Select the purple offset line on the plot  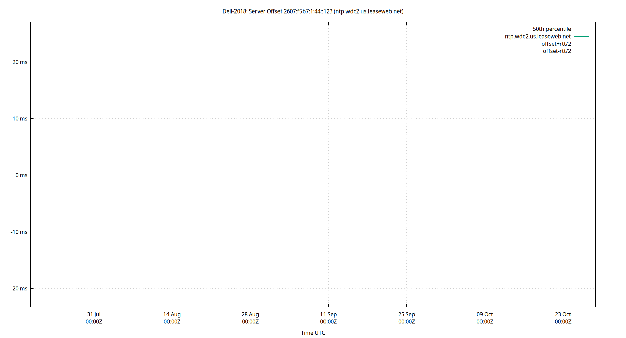pos(305,233)
